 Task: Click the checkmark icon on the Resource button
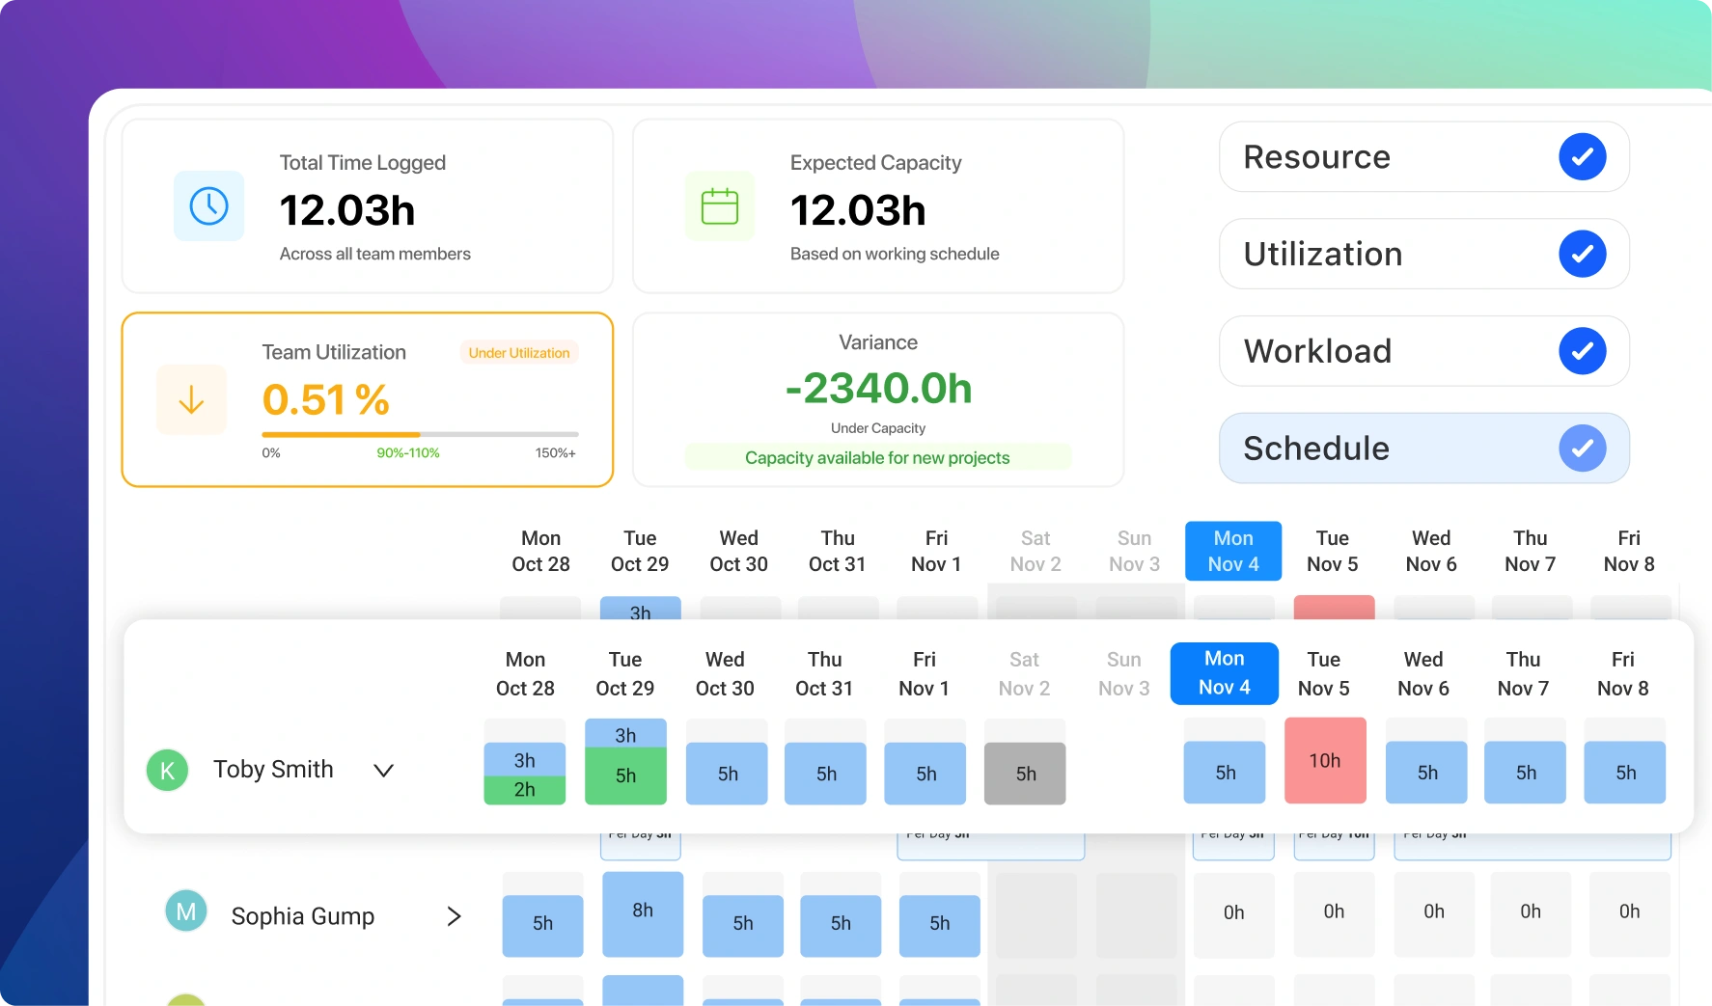click(1582, 156)
